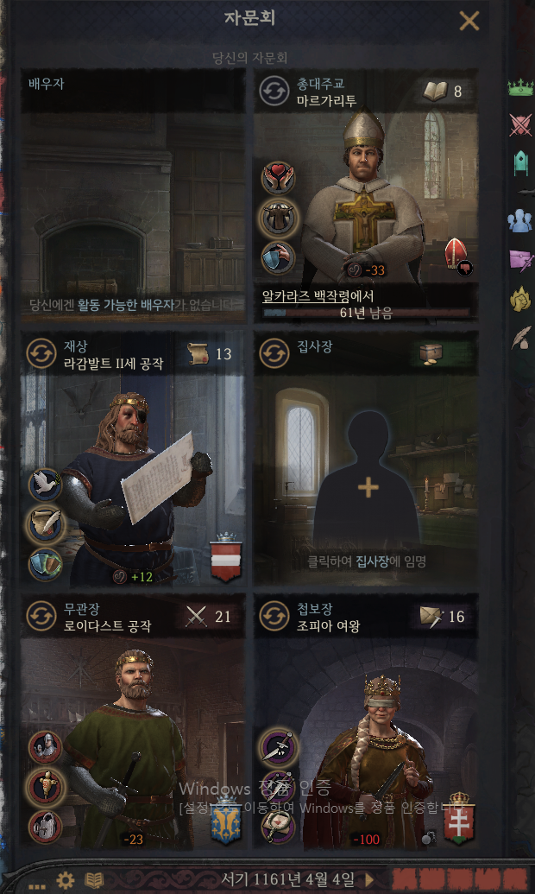This screenshot has height=894, width=535.
Task: Click the swap councillor icon beside 재상
Action: pyautogui.click(x=41, y=354)
